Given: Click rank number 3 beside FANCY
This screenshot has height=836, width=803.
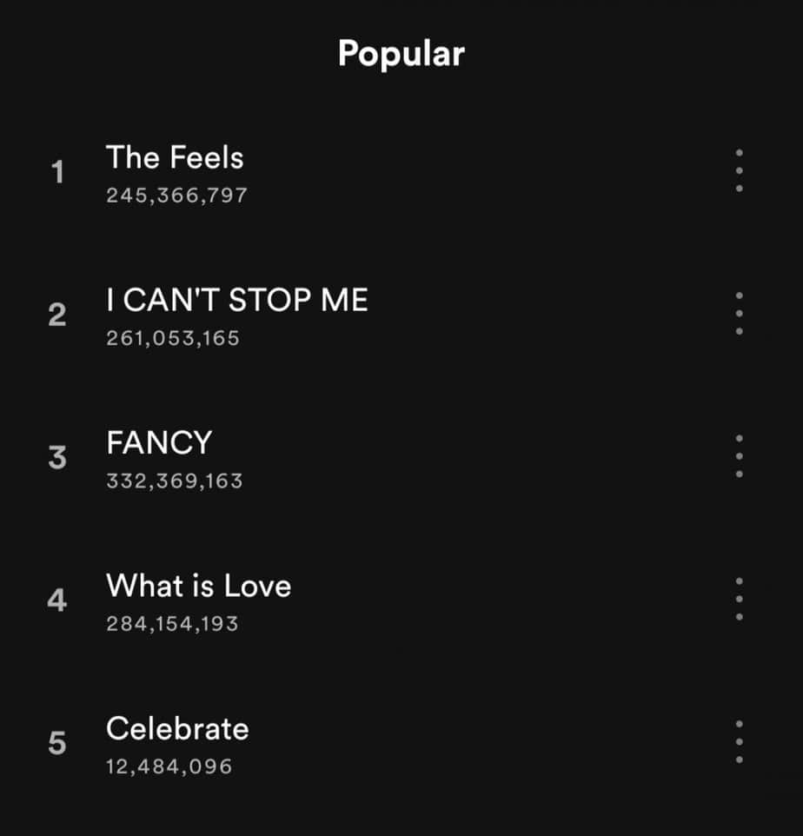Looking at the screenshot, I should point(57,458).
